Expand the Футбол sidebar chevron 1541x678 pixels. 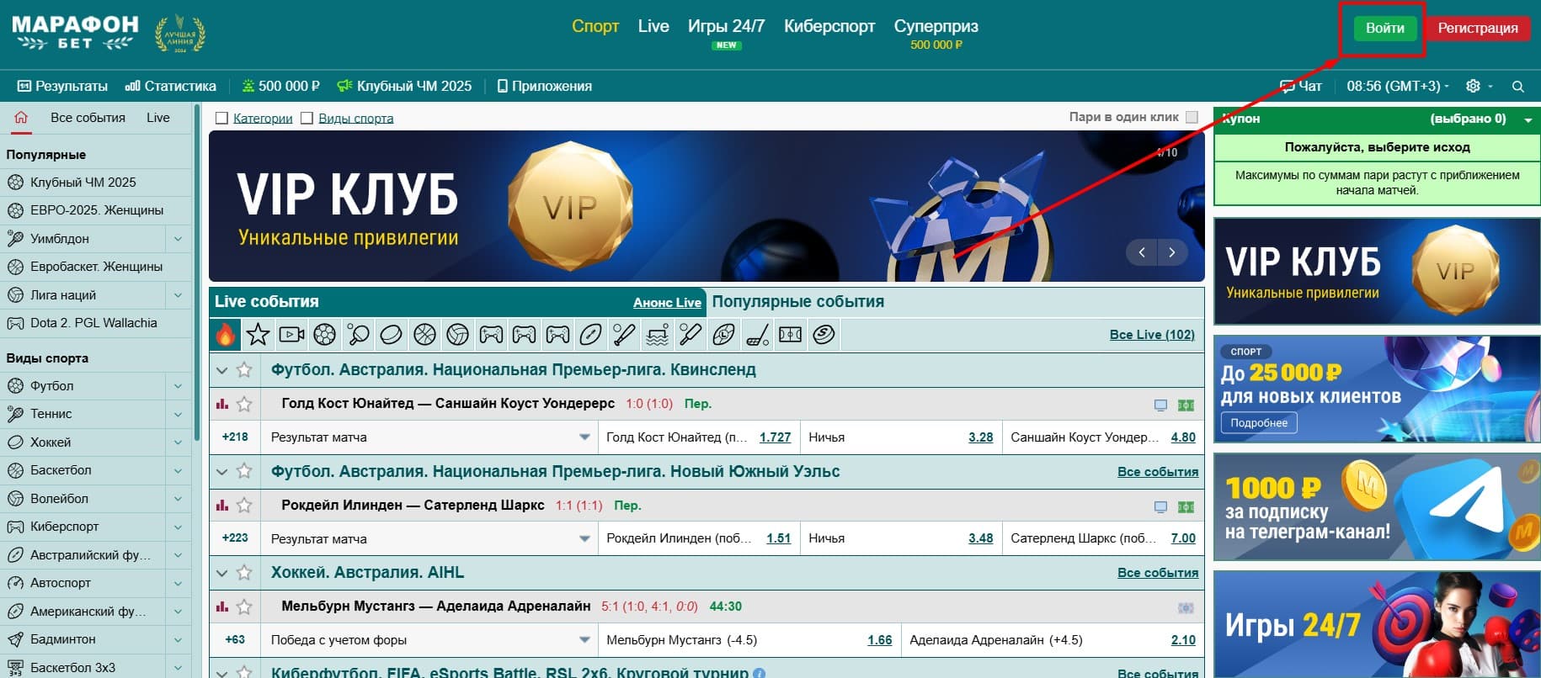pos(178,386)
